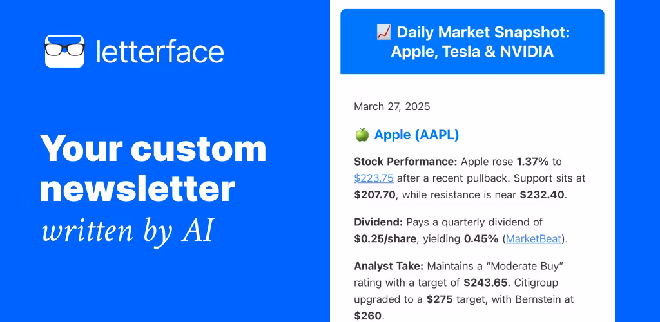The height and width of the screenshot is (322, 660).
Task: Select the Apple (AAPL) section heading
Action: 416,135
